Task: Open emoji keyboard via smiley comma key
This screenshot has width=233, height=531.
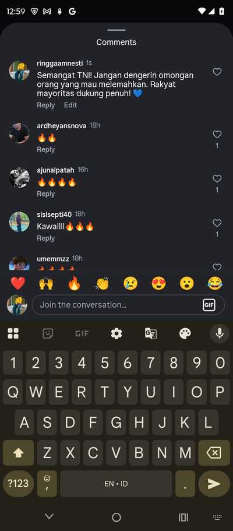Action: tap(47, 484)
